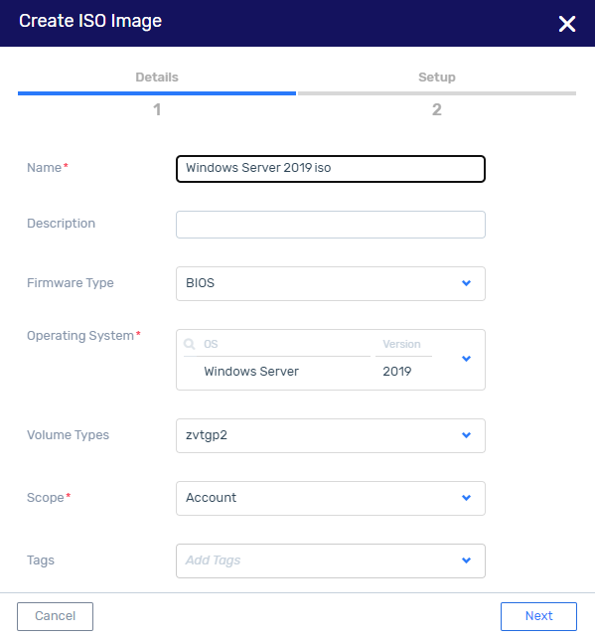The width and height of the screenshot is (595, 639).
Task: Proceed with the Next button
Action: [538, 616]
